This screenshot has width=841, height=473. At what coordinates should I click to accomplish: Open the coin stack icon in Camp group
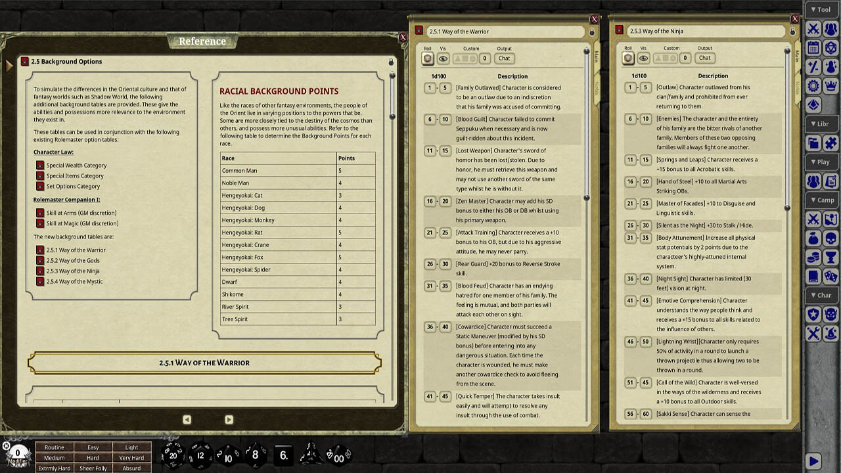point(813,258)
